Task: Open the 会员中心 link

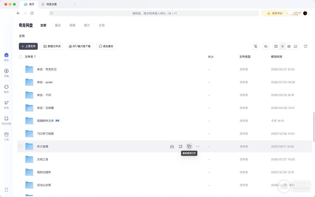Action: point(275,13)
